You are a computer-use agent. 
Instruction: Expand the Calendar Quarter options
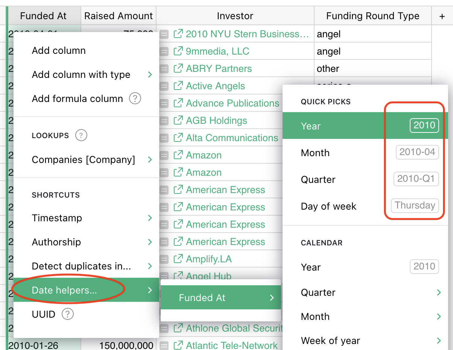pyautogui.click(x=438, y=292)
